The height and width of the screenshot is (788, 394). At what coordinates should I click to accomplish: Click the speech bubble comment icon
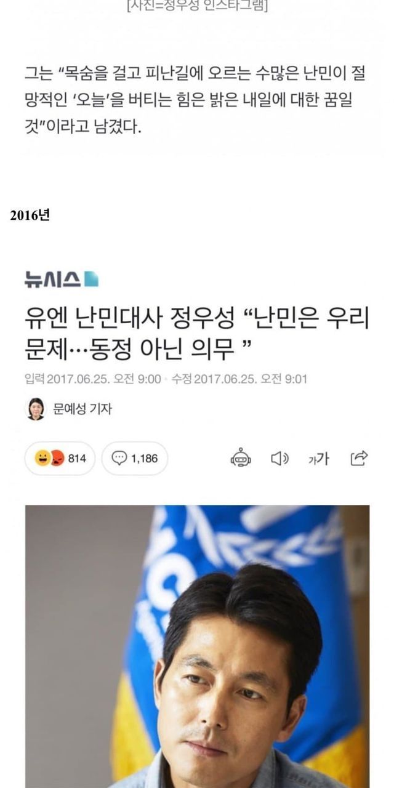pos(119,459)
